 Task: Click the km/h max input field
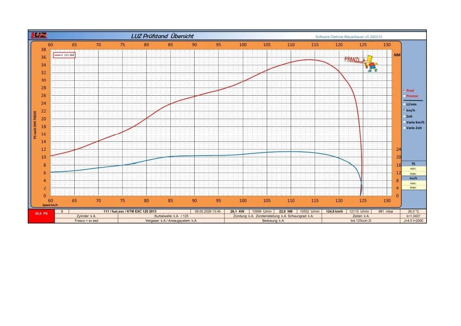(414, 188)
